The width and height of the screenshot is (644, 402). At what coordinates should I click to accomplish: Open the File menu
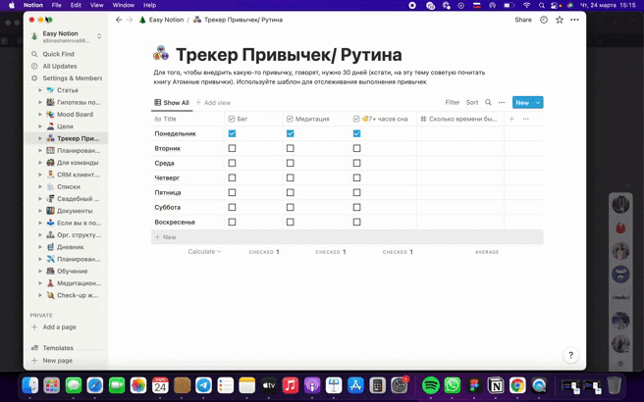(x=56, y=5)
